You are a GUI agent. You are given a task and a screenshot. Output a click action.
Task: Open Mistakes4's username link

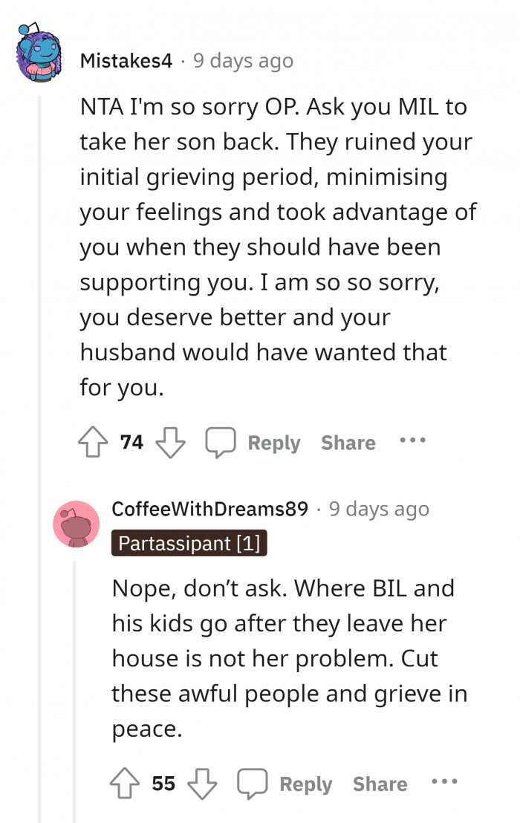126,62
